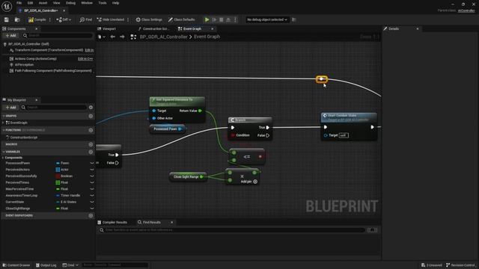
Task: Expand the EventGraph tree item
Action: (x=3, y=123)
